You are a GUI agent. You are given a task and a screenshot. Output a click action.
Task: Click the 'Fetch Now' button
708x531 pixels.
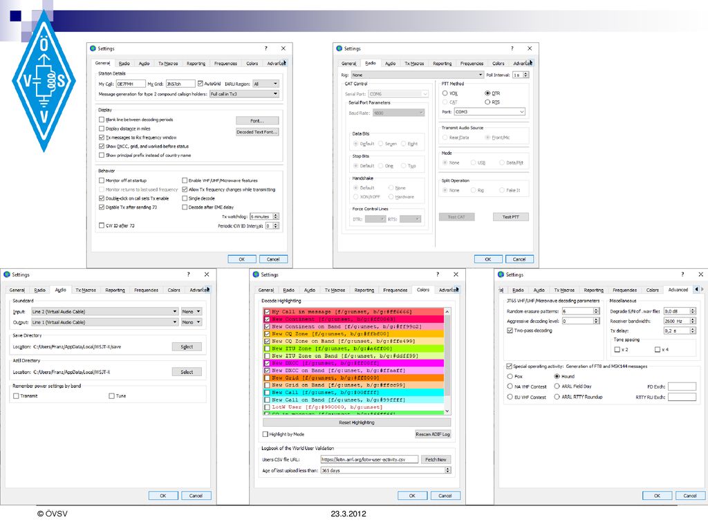click(436, 460)
